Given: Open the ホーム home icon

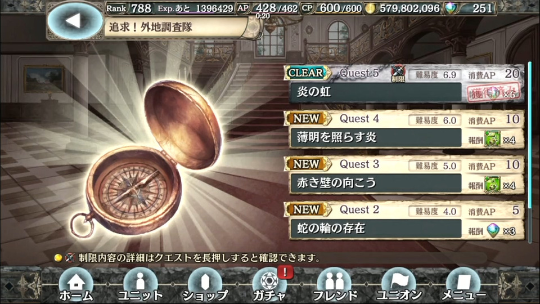Looking at the screenshot, I should point(76,285).
